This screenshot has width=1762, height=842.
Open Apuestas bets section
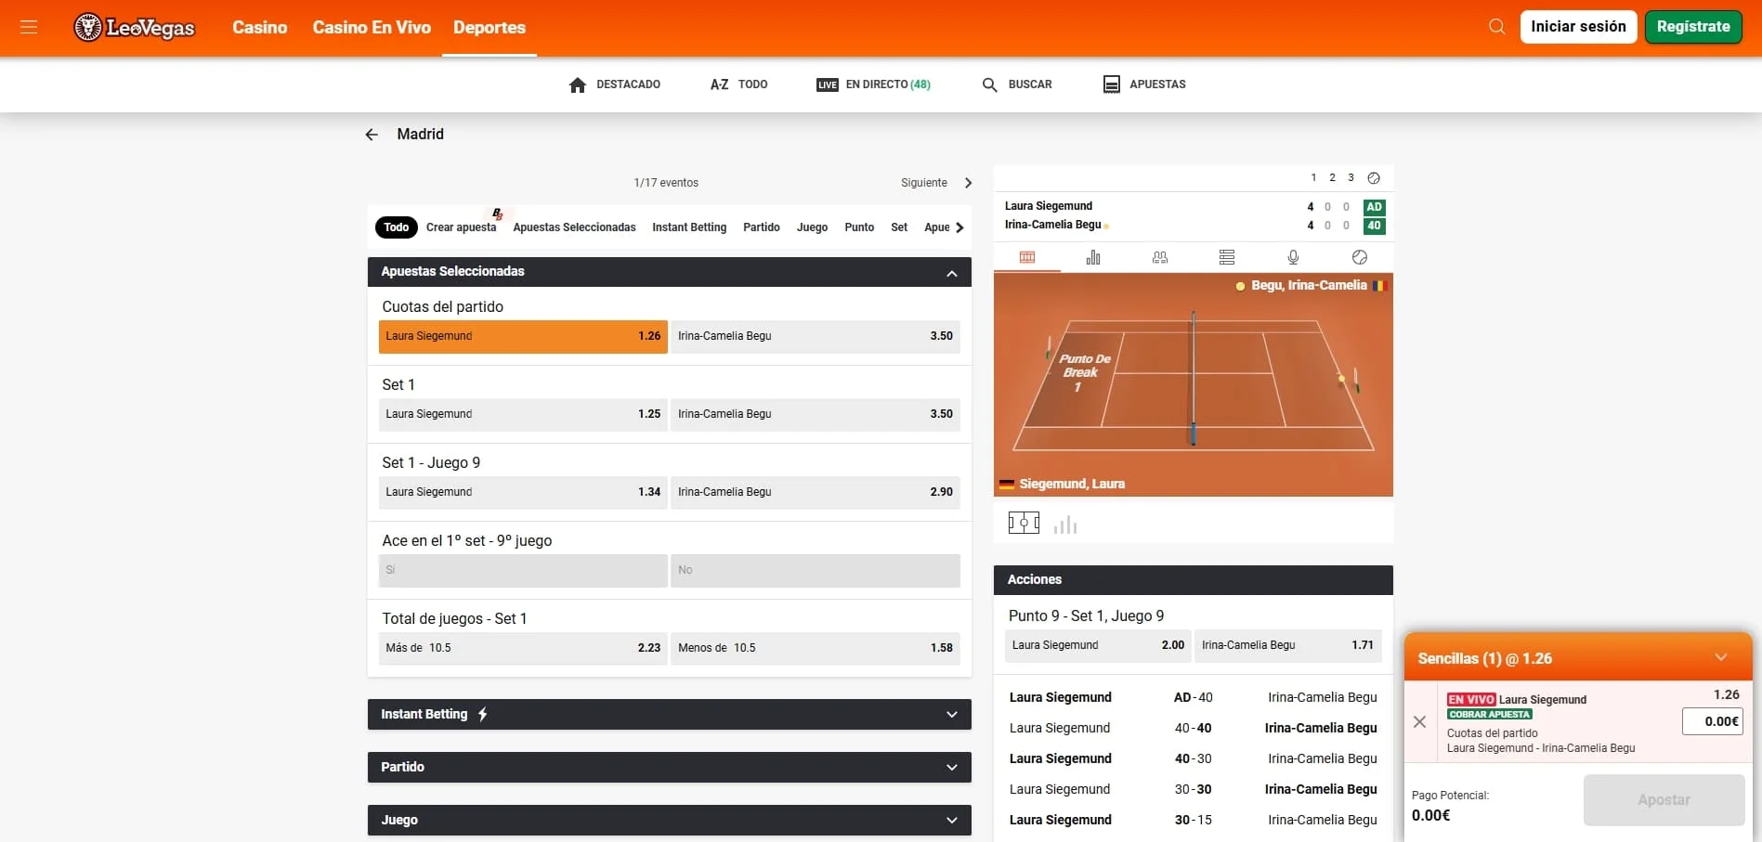[x=1144, y=84]
